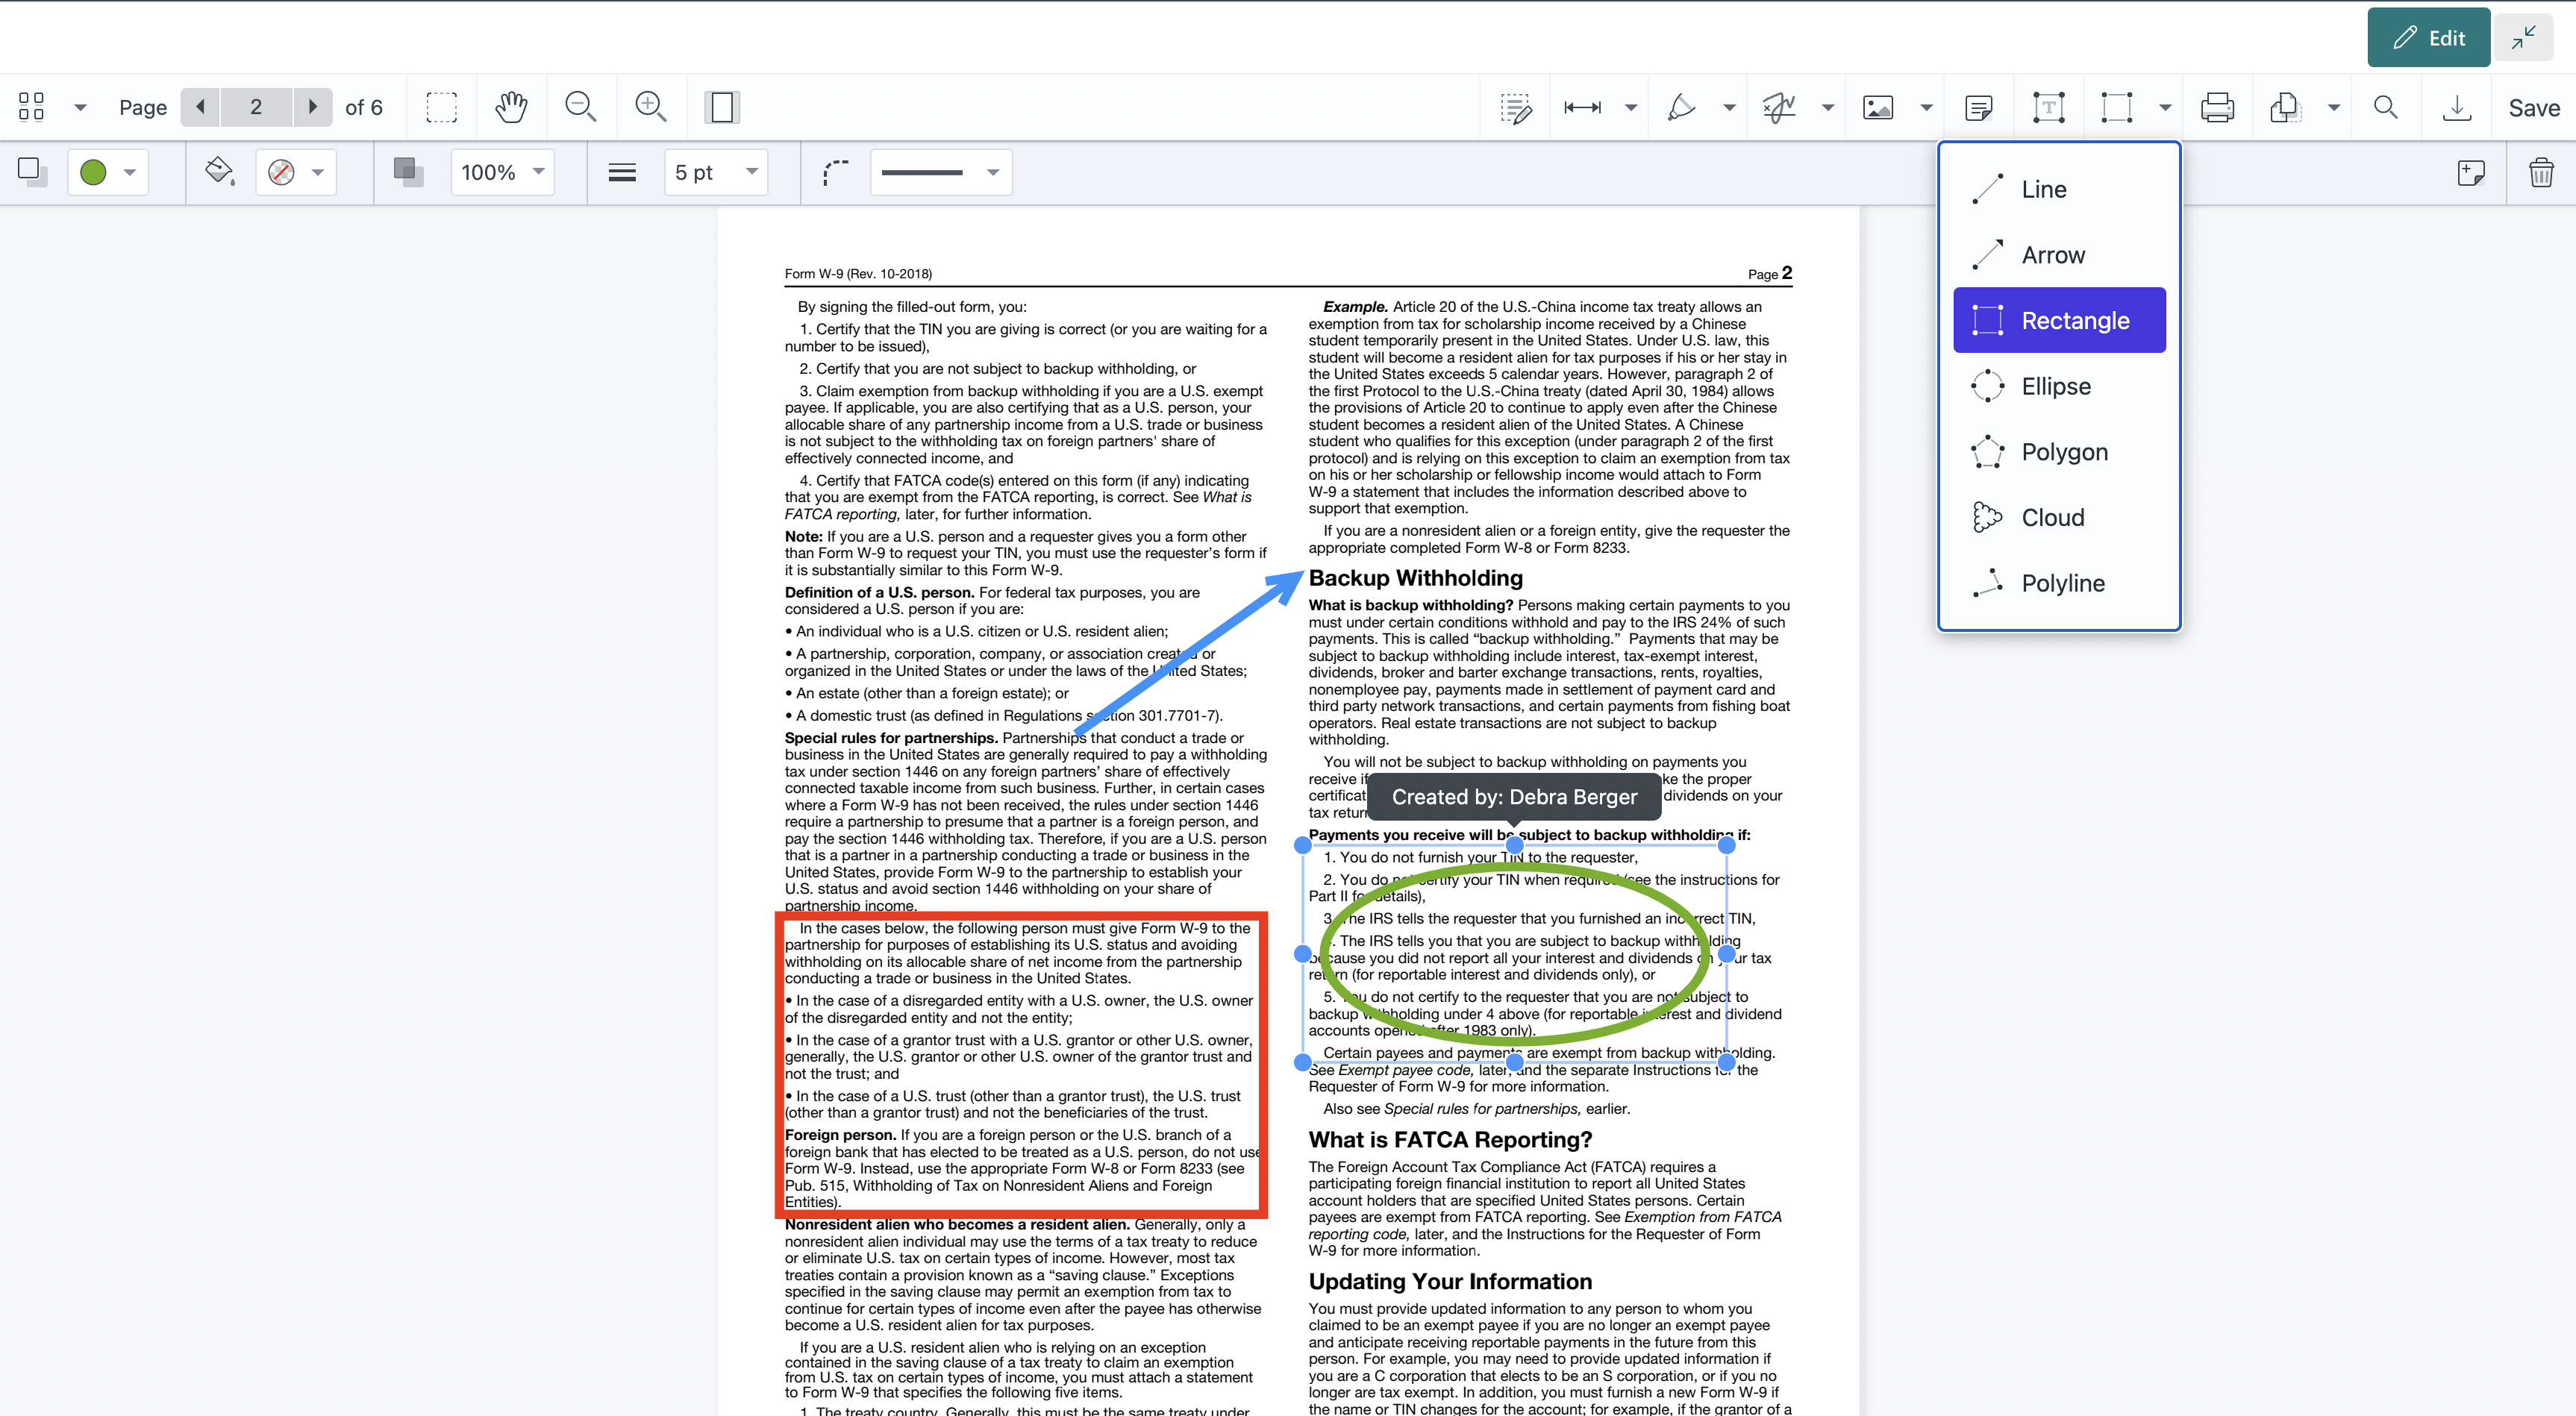
Task: Expand the page thumbnails panel dropdown
Action: click(x=80, y=107)
